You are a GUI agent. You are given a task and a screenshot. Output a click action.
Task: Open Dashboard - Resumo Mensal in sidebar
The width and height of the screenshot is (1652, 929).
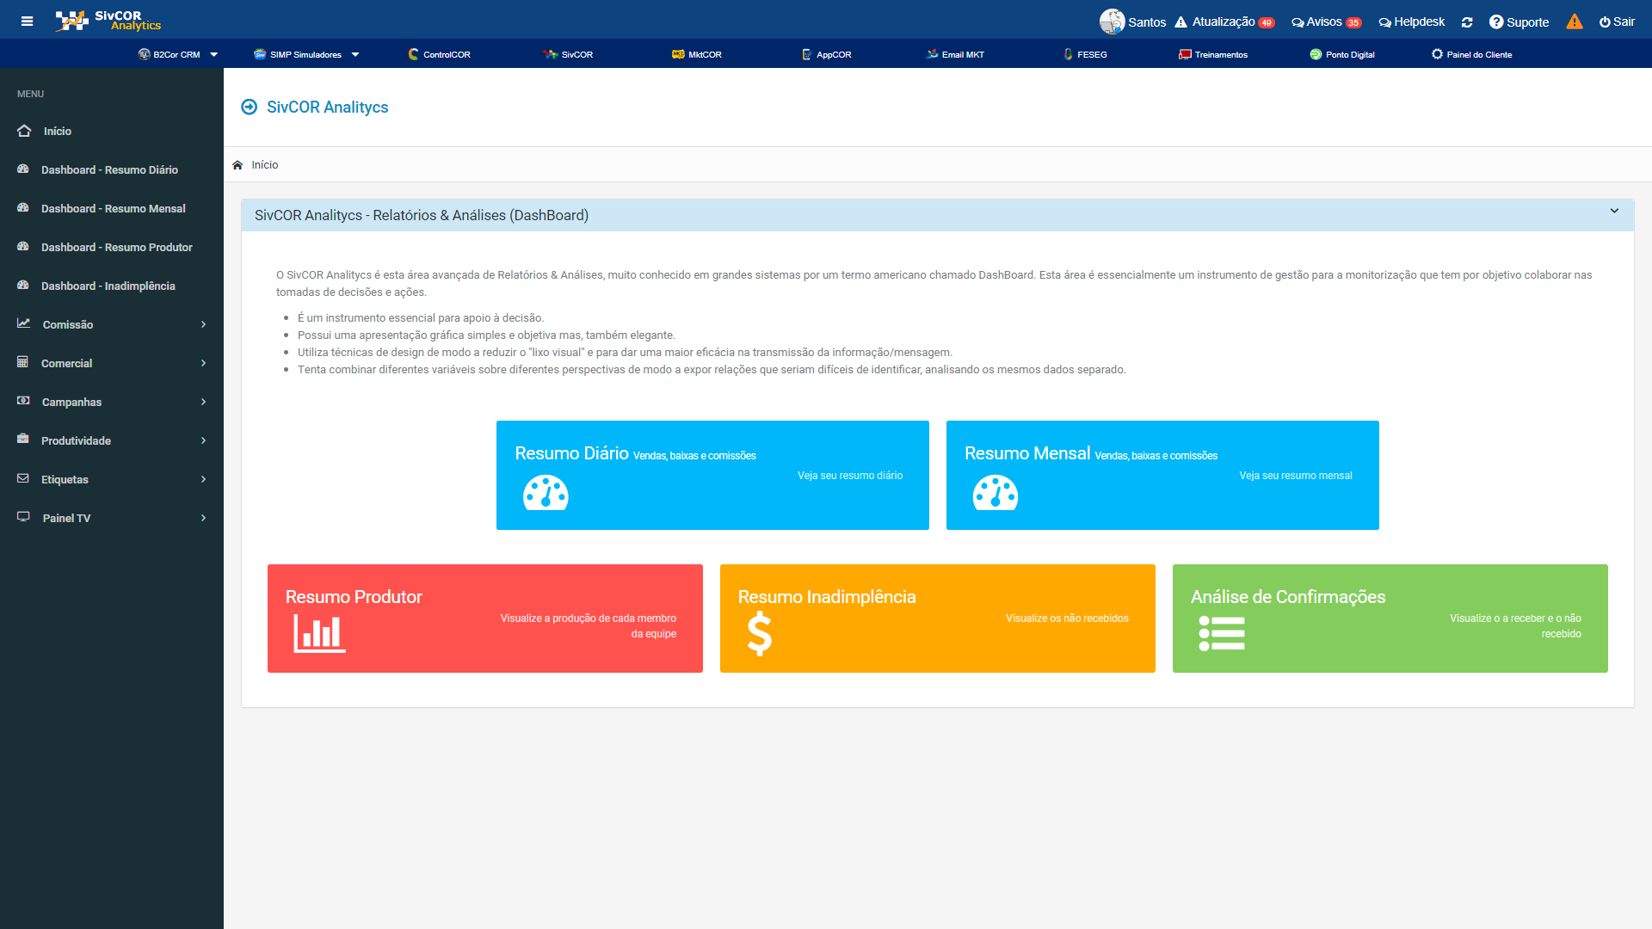(113, 208)
